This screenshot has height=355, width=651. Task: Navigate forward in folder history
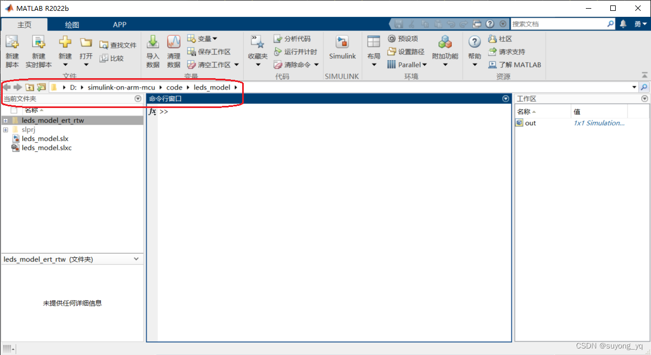click(17, 87)
